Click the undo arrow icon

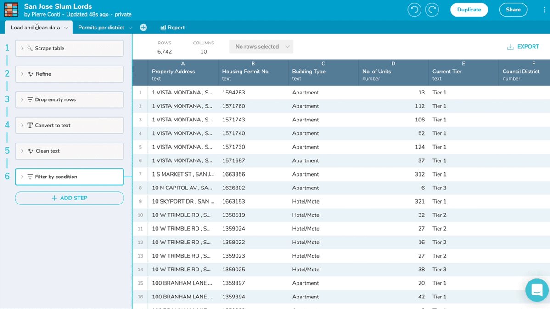pos(414,10)
